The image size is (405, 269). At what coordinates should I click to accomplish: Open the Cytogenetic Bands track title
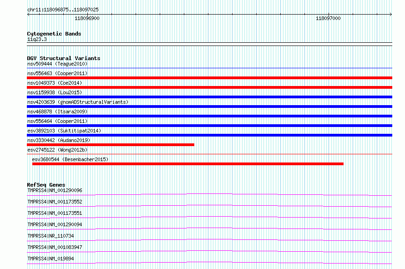(54, 34)
